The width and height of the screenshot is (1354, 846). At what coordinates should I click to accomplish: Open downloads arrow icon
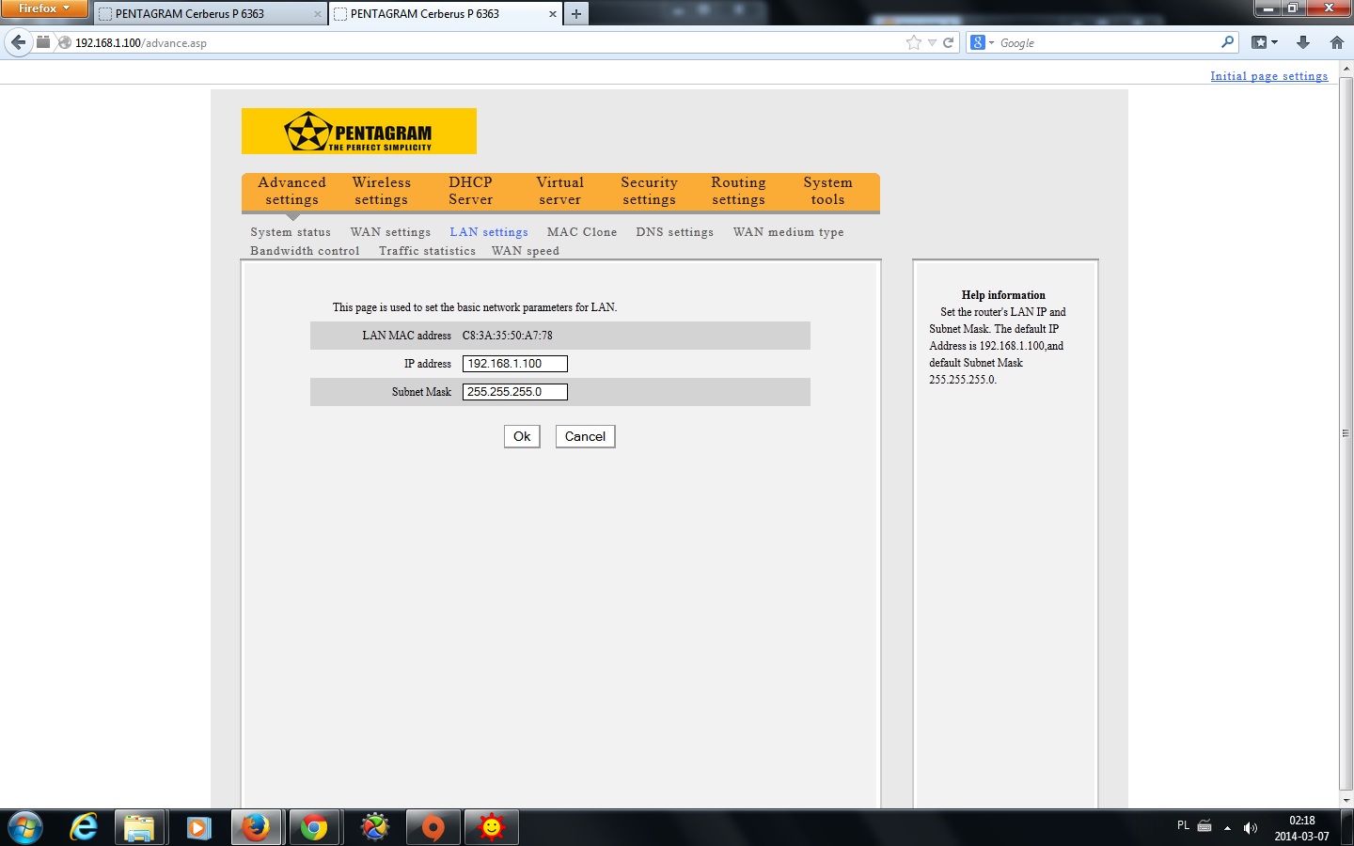pos(1303,42)
